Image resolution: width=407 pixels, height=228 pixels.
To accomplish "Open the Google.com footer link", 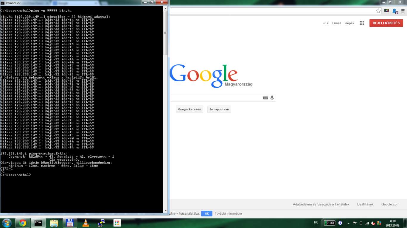I will pyautogui.click(x=390, y=204).
